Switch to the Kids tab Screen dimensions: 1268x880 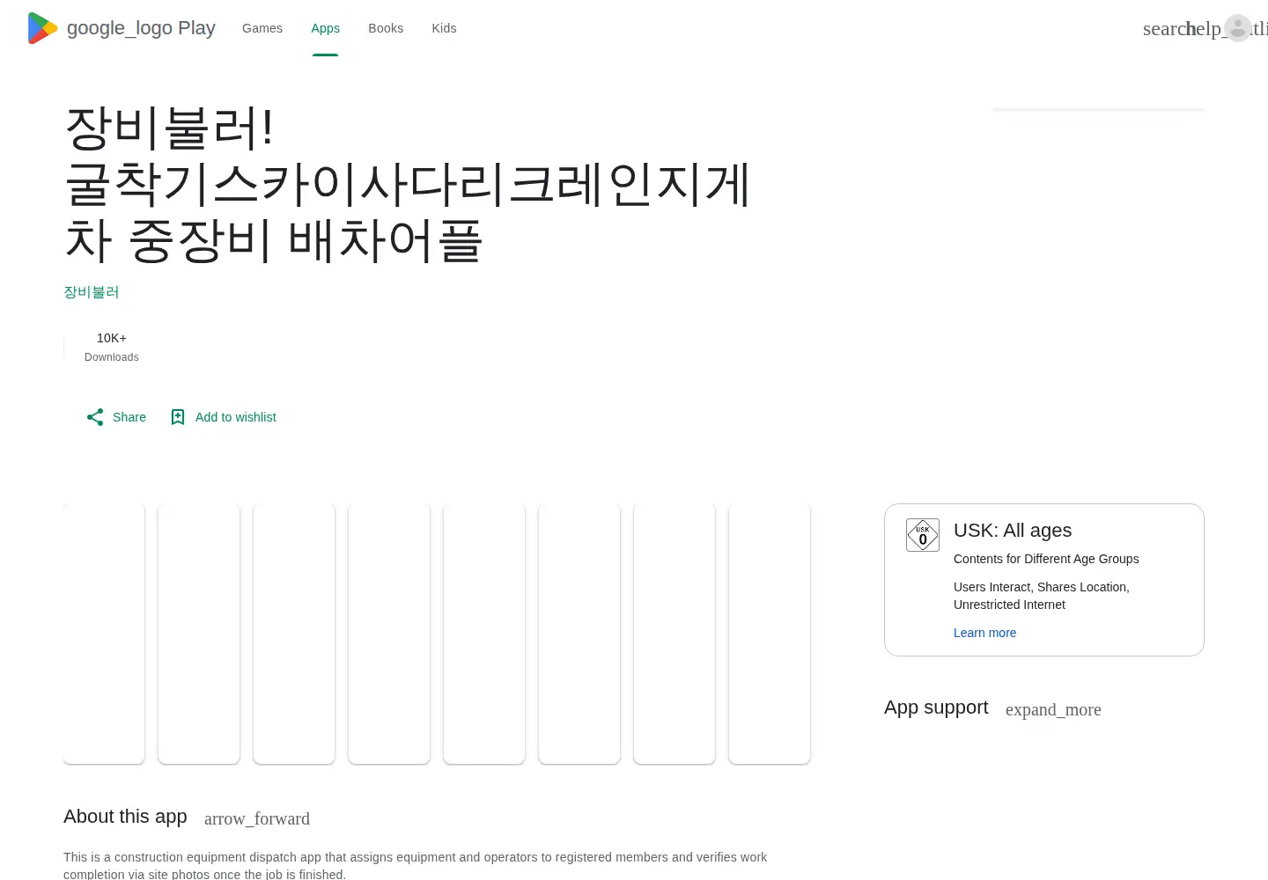(444, 28)
